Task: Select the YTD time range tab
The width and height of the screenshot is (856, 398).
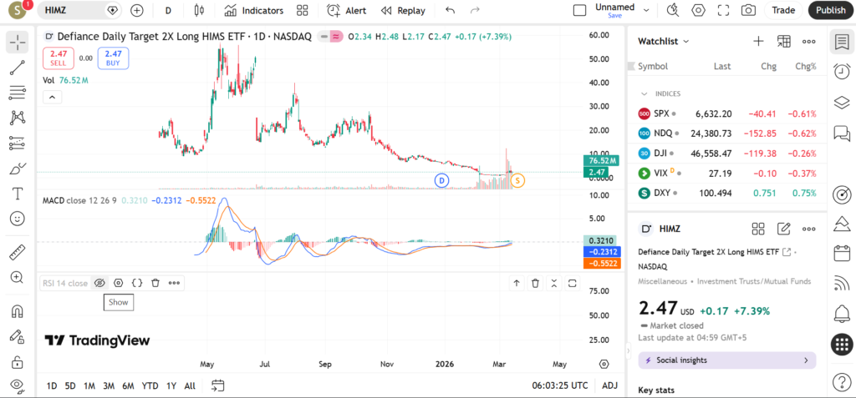Action: click(150, 385)
